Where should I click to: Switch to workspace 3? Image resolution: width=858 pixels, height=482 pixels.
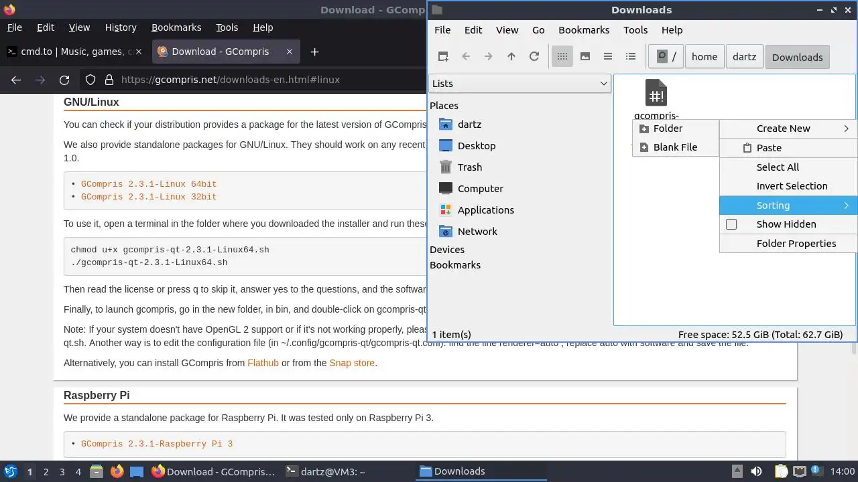tap(62, 472)
